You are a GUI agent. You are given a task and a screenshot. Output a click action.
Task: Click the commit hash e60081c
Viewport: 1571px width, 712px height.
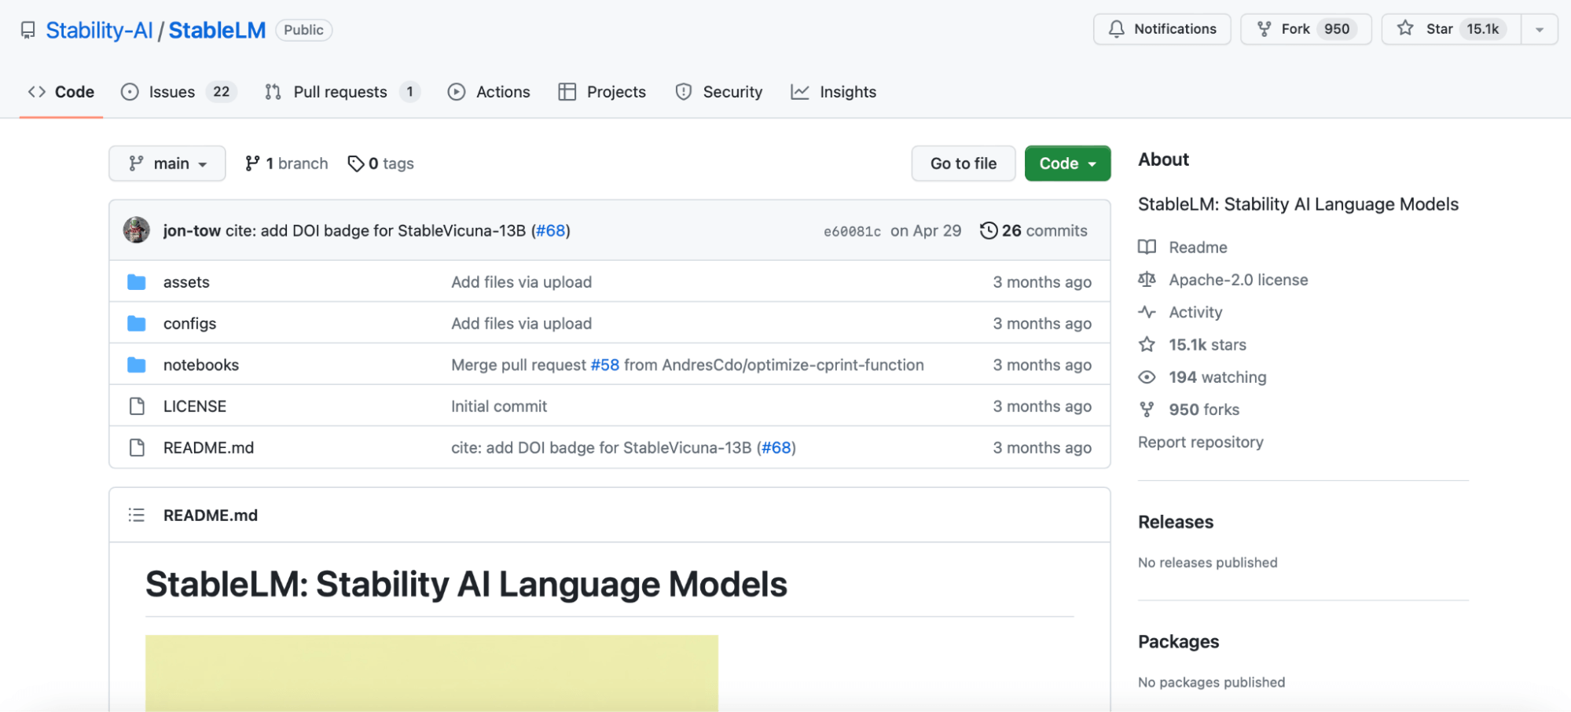point(853,230)
